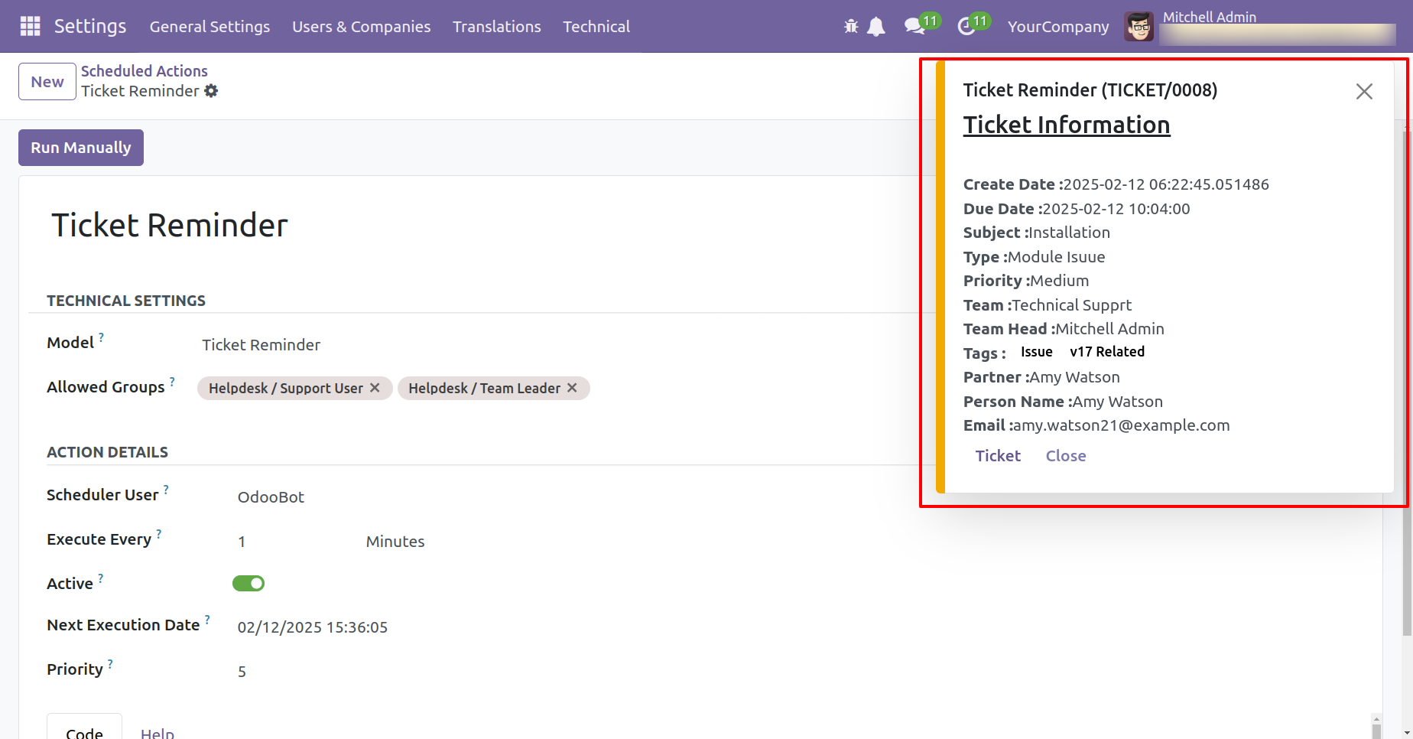Close the Ticket Reminder notification popup
The height and width of the screenshot is (739, 1413).
pos(1364,92)
